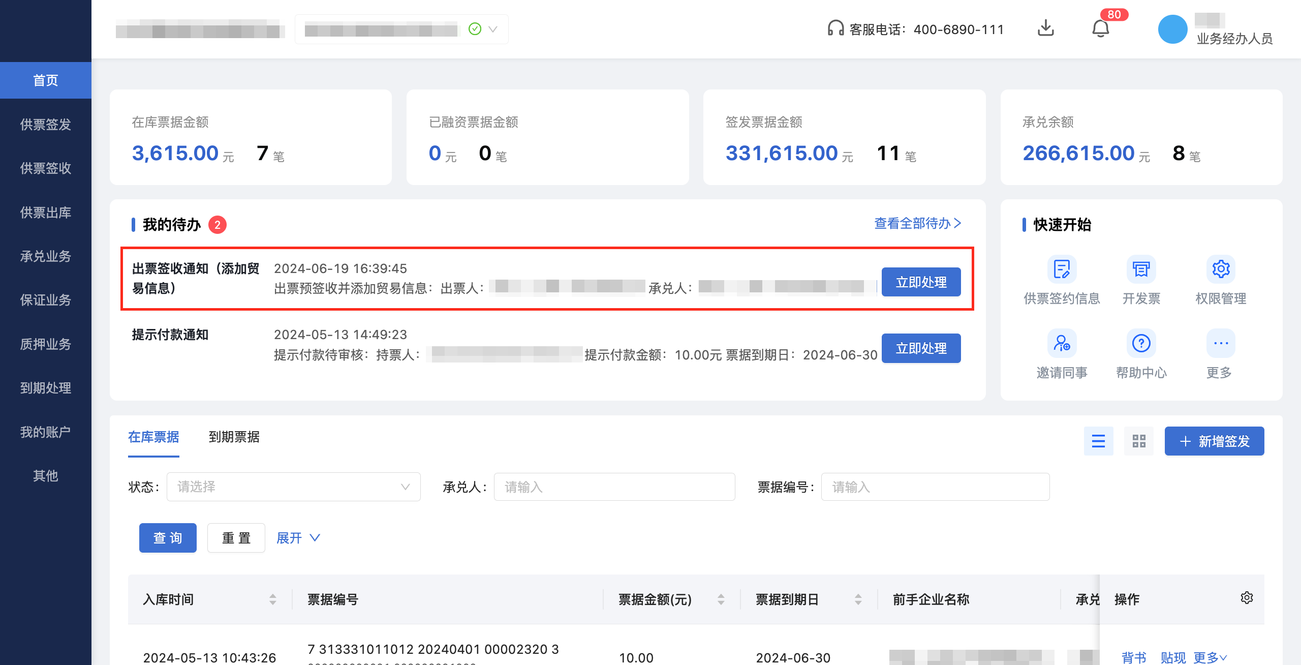The height and width of the screenshot is (665, 1301).
Task: Open the table column settings gear
Action: click(1246, 598)
